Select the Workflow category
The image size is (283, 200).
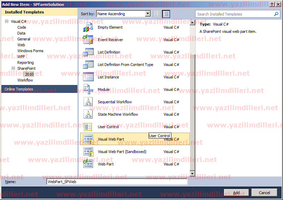(x=25, y=80)
